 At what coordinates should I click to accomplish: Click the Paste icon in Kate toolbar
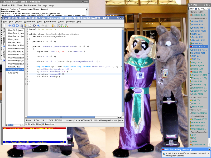point(54,26)
